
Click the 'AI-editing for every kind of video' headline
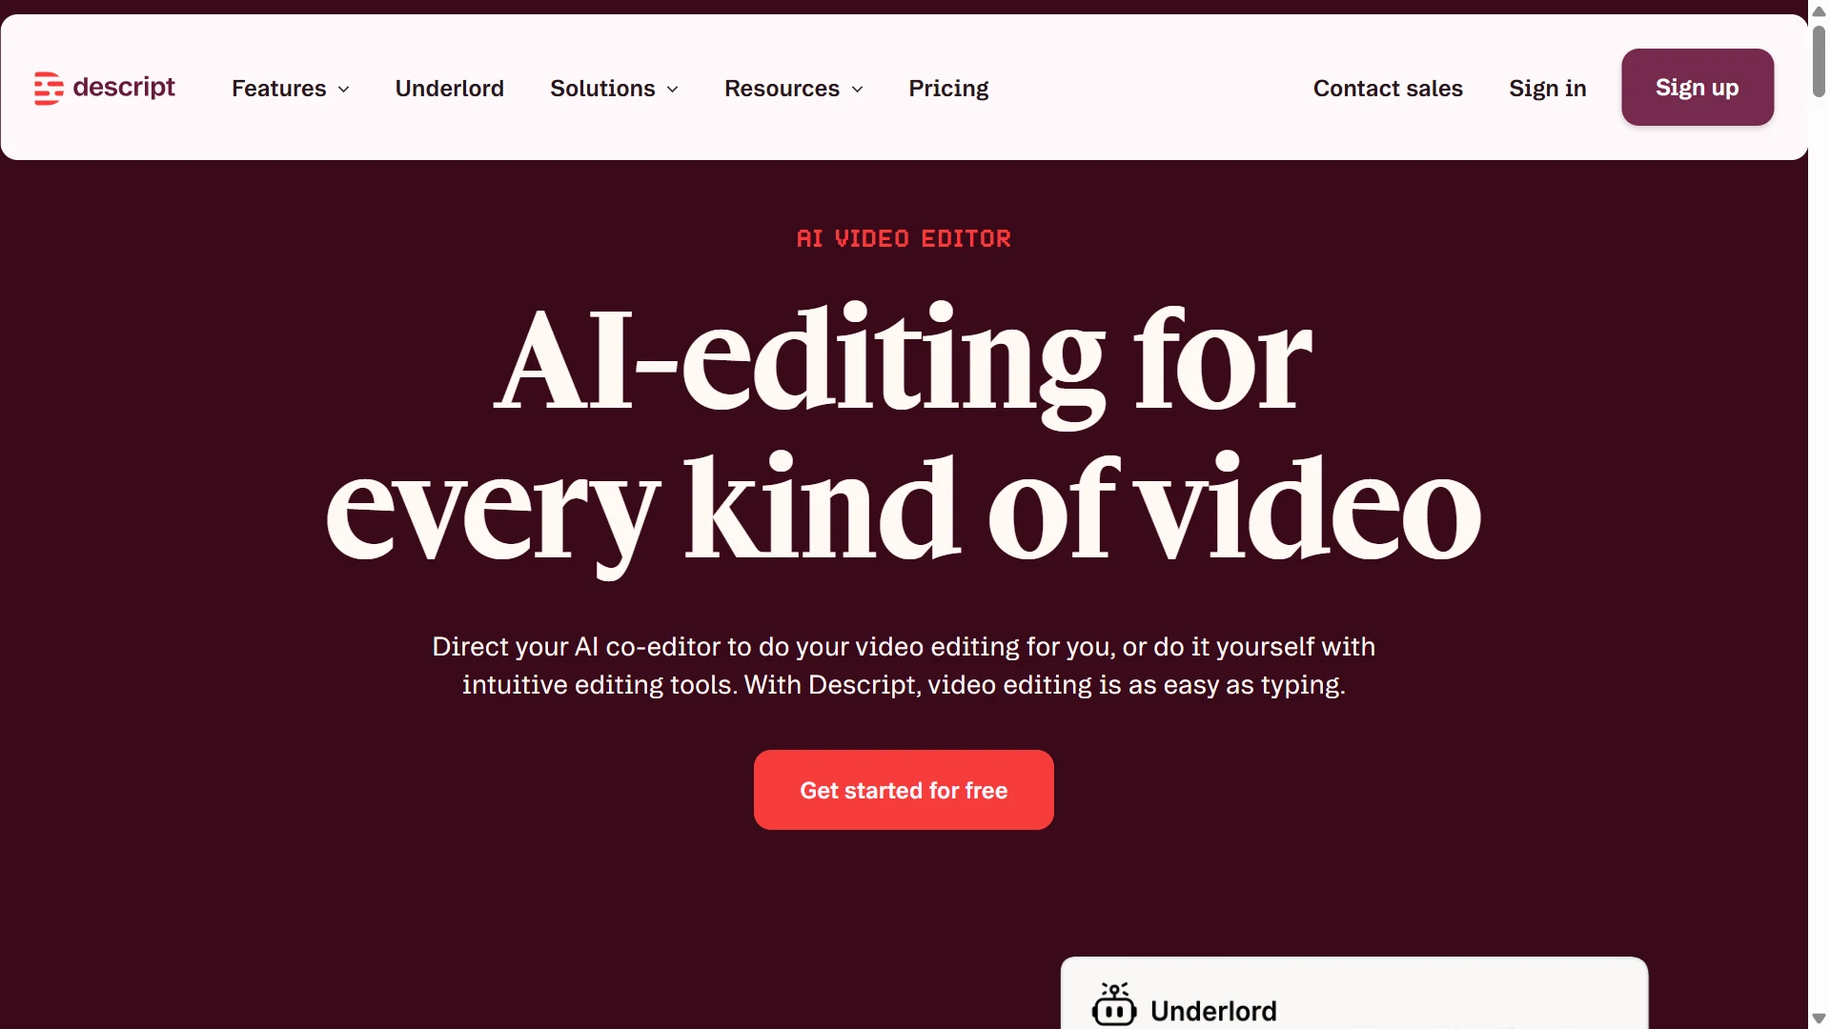pos(904,438)
